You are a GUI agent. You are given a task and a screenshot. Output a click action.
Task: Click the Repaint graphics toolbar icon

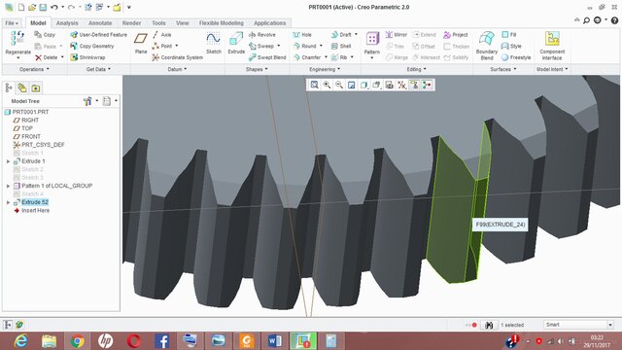(x=352, y=85)
